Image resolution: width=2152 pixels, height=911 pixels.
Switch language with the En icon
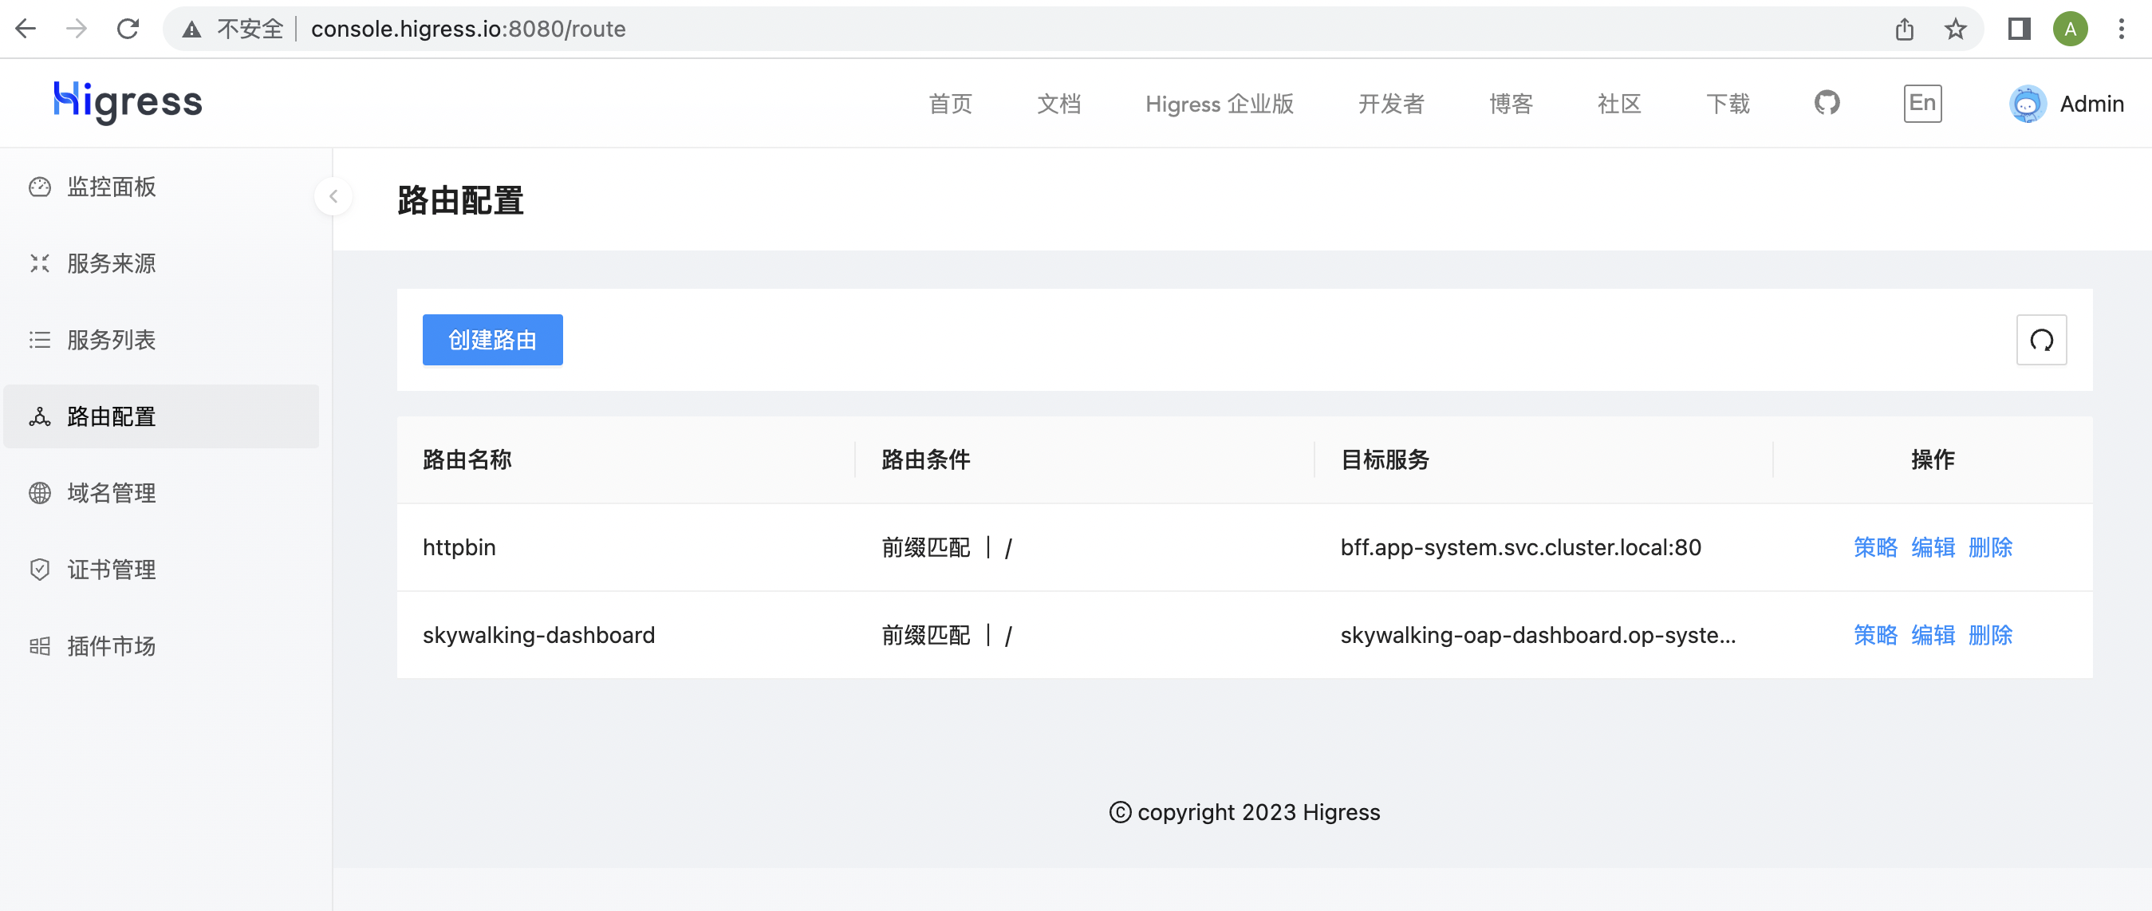point(1922,104)
